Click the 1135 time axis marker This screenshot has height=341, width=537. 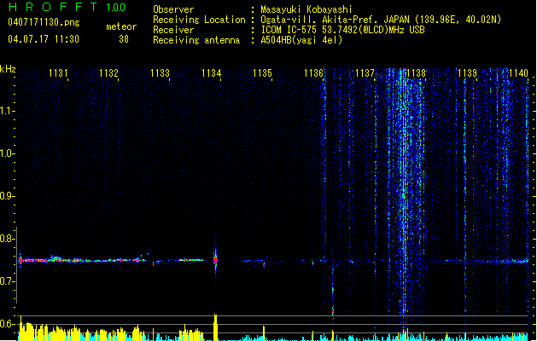[262, 73]
